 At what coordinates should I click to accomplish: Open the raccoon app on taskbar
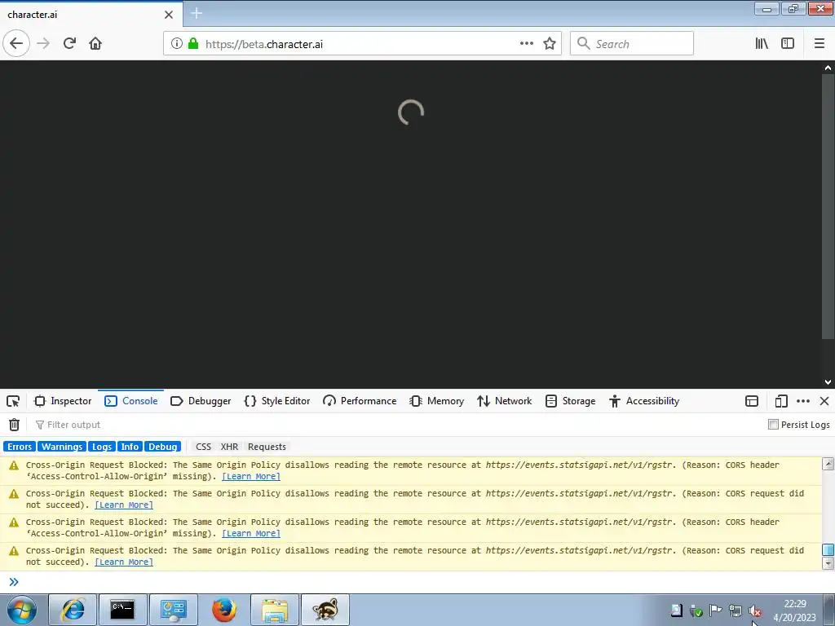click(x=325, y=610)
